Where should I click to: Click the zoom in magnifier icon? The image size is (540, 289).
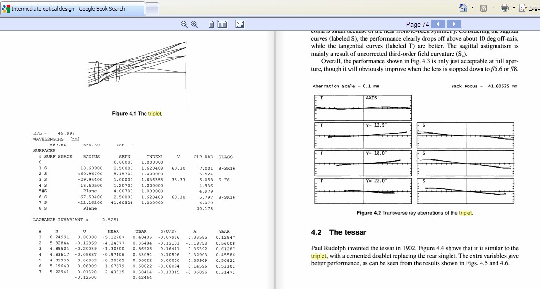tap(194, 24)
